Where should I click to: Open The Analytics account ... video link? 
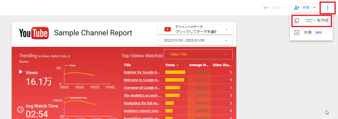coord(143,95)
